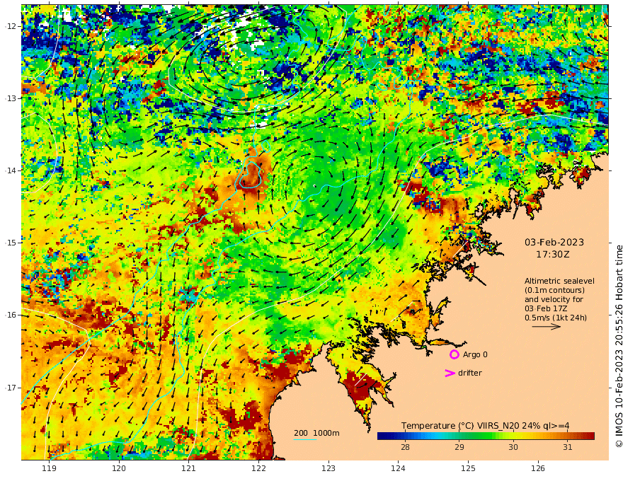Click the magenta Argo circle legend marker
The height and width of the screenshot is (481, 623).
click(x=454, y=354)
